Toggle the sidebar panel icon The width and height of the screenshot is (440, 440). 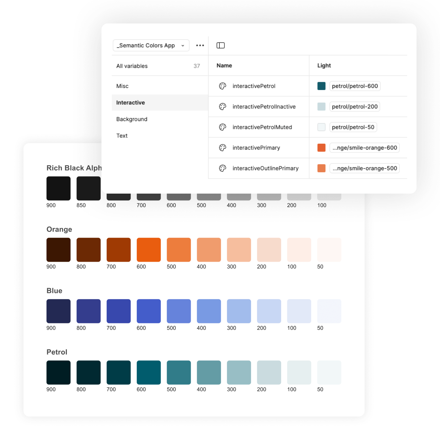coord(221,45)
